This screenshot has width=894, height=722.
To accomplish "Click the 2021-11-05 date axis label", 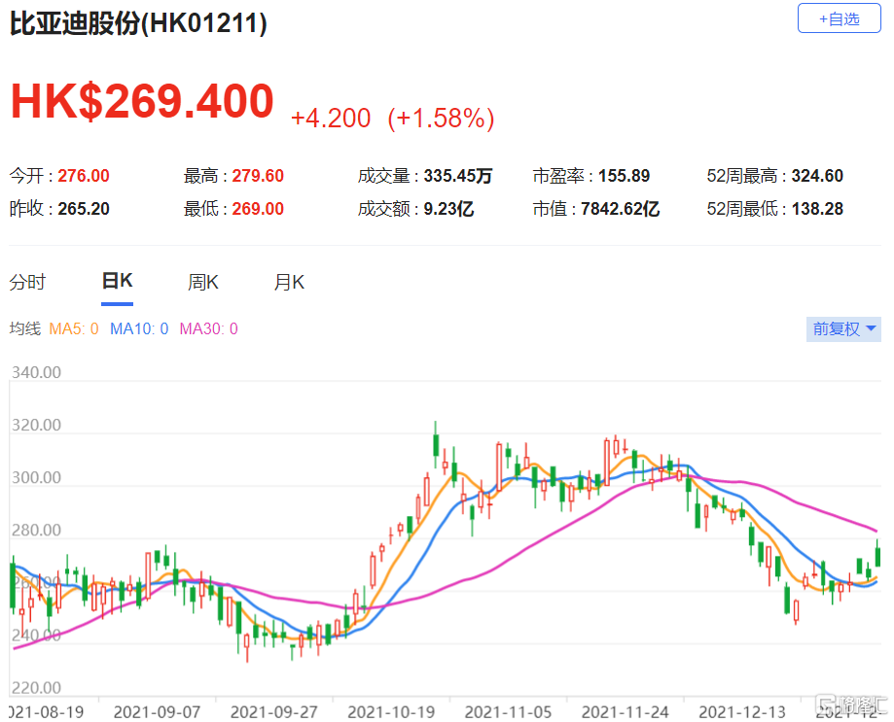I will click(x=508, y=711).
